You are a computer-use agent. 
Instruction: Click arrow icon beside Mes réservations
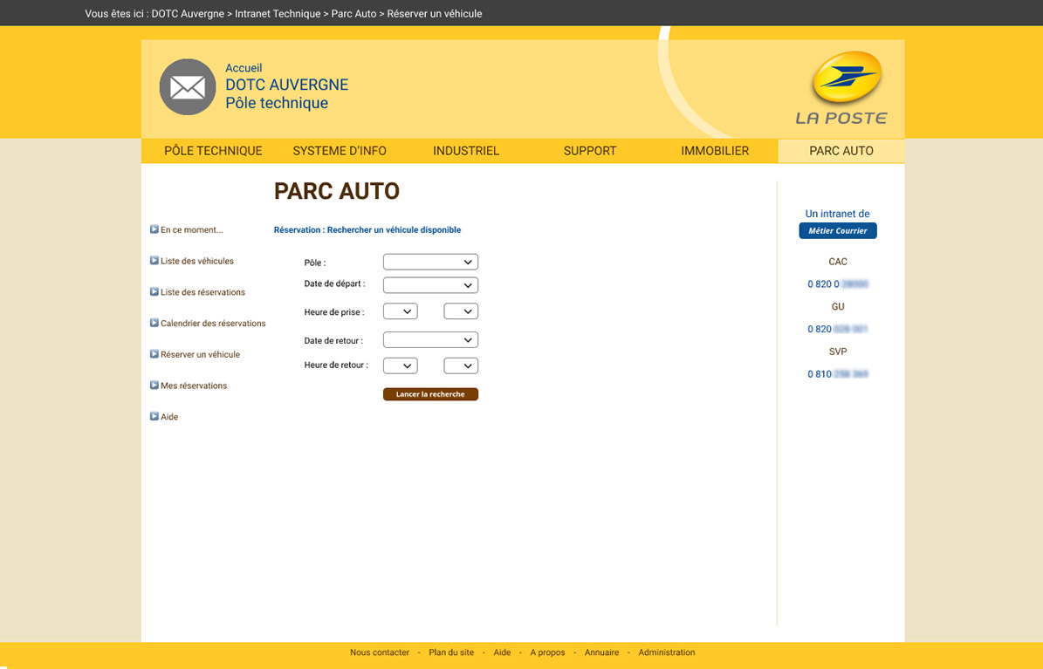point(154,386)
